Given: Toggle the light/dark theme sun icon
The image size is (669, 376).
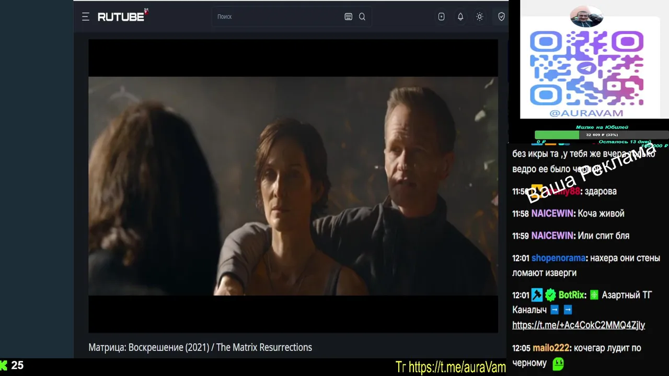Looking at the screenshot, I should [x=479, y=17].
